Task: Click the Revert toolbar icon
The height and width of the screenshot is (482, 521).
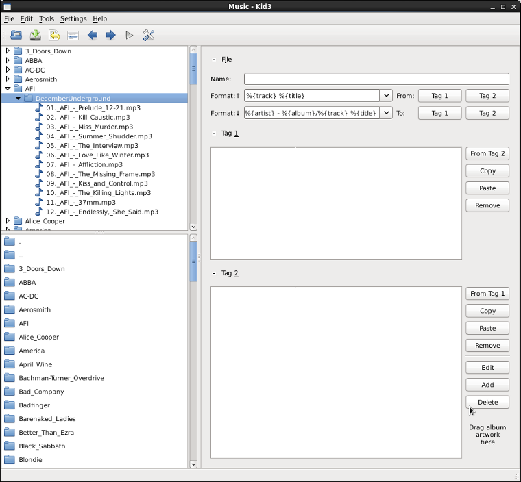Action: 54,35
